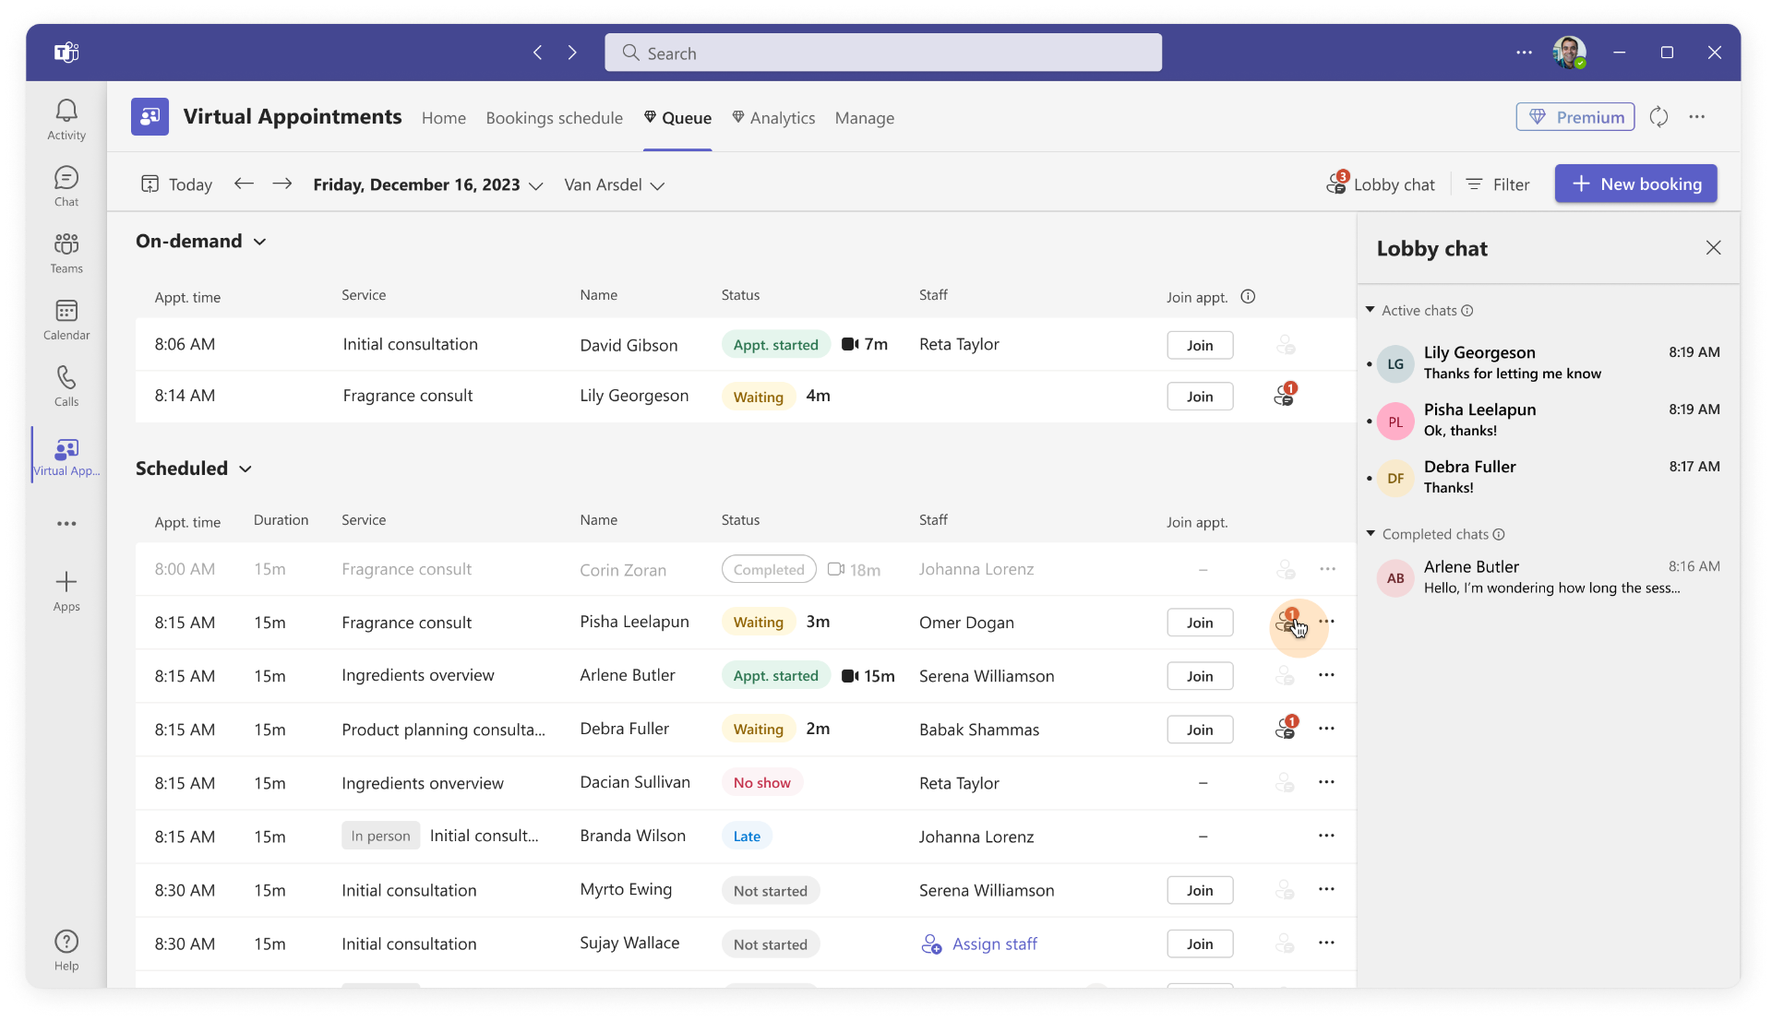1772x1021 pixels.
Task: Open Arlene Butler's completed chat
Action: click(1548, 577)
